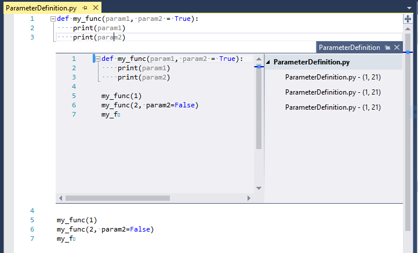Click the peek window scroll right arrow
The image size is (418, 253).
click(249, 198)
